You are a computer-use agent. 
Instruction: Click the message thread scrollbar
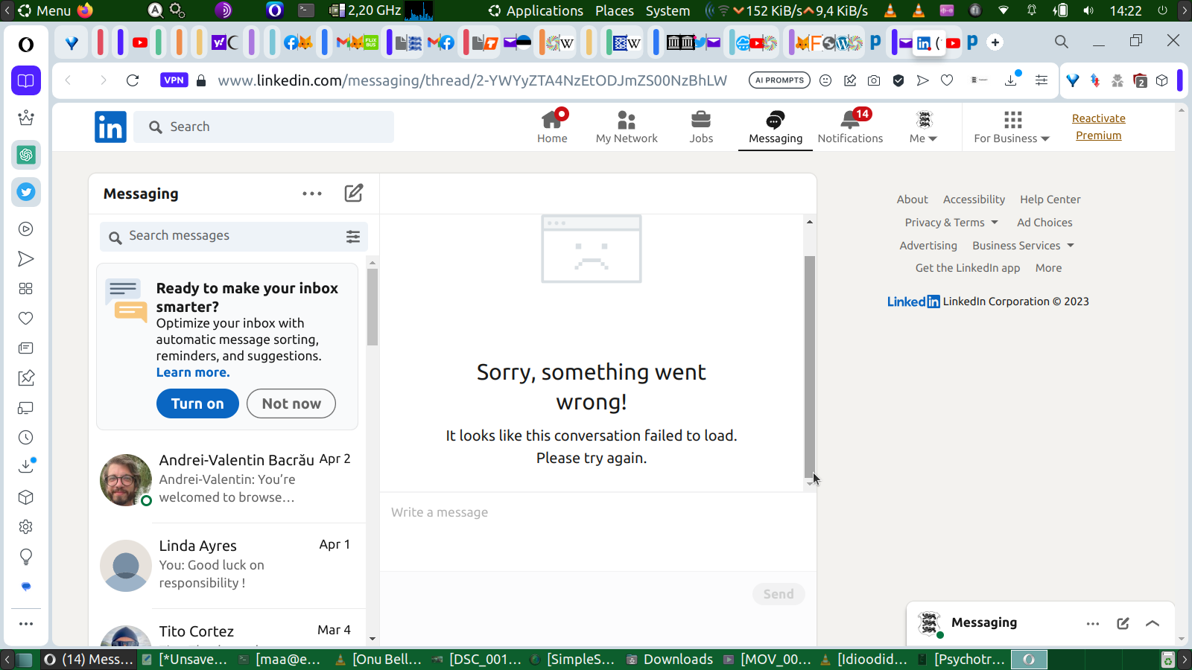(x=810, y=366)
